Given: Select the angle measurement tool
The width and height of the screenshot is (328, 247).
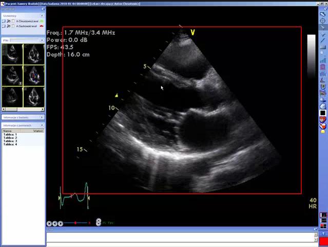Looking at the screenshot, I should click(323, 80).
